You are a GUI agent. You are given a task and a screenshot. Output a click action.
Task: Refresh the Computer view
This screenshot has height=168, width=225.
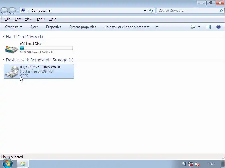(151, 11)
